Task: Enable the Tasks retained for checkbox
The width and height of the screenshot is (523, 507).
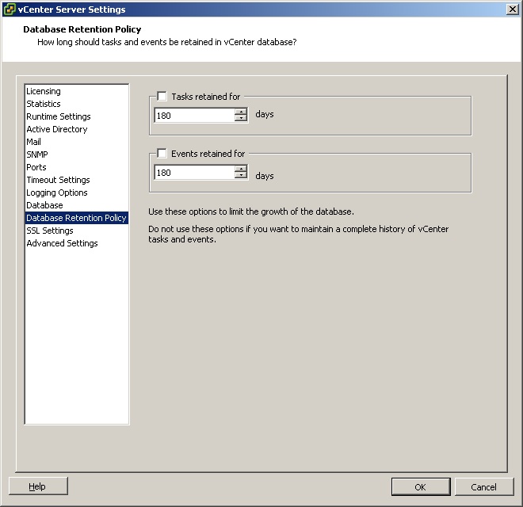Action: tap(162, 97)
